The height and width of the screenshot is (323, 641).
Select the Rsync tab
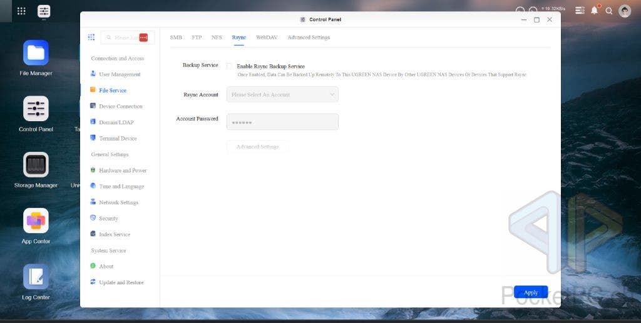(238, 37)
